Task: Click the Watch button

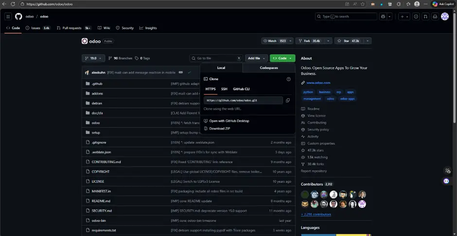Action: coord(274,41)
